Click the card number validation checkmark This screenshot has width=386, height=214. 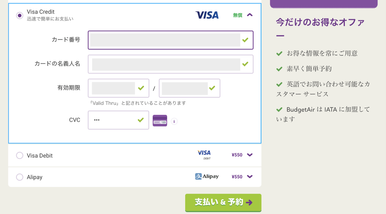(245, 40)
